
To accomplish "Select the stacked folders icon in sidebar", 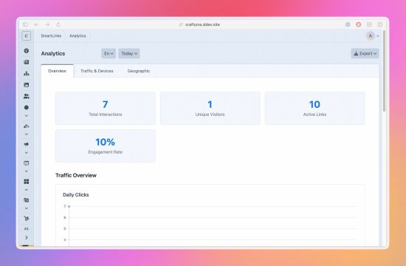I will (26, 200).
